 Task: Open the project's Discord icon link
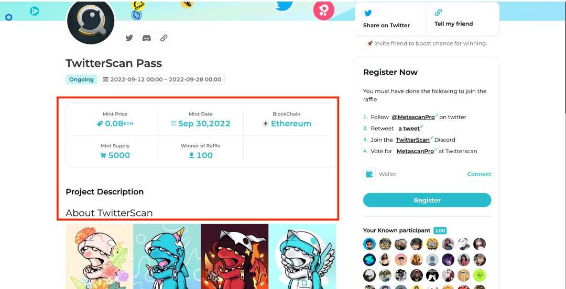[x=147, y=38]
